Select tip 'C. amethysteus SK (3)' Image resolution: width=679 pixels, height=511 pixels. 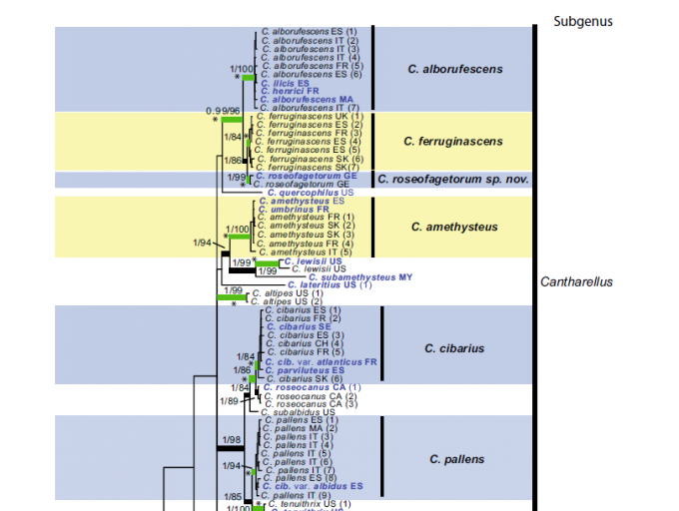click(x=306, y=235)
